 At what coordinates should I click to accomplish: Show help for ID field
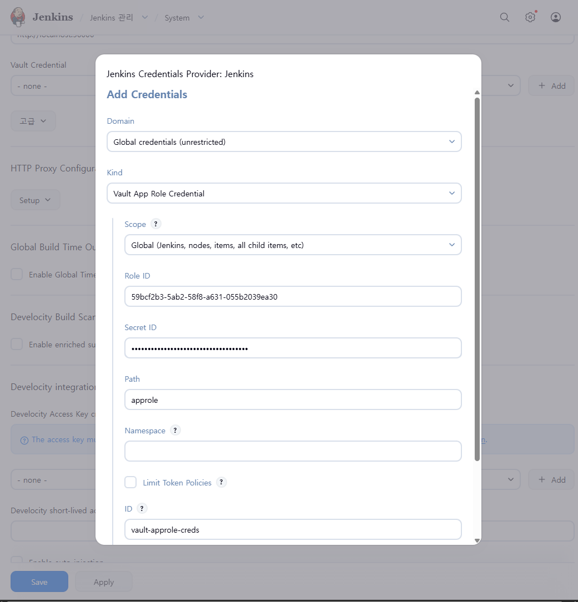(142, 508)
